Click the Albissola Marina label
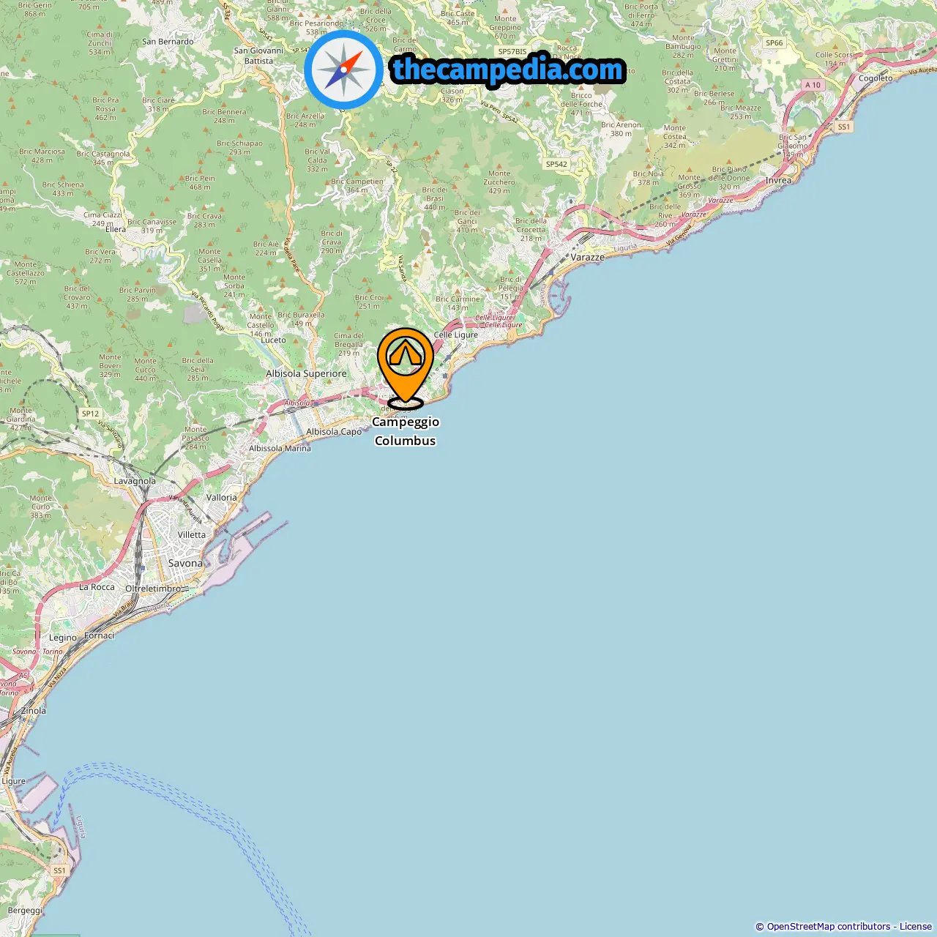Screen dimensions: 937x937 coord(280,448)
